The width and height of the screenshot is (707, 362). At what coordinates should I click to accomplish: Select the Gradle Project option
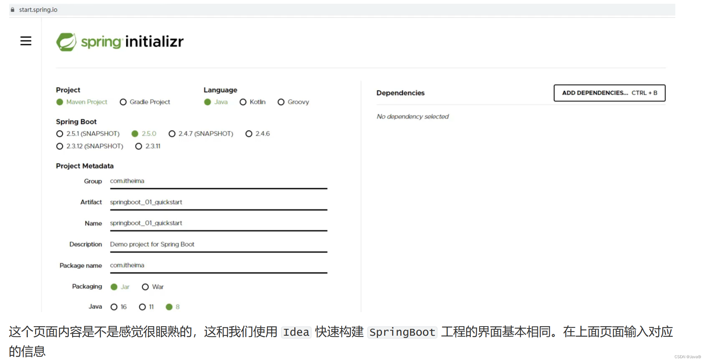pos(123,102)
